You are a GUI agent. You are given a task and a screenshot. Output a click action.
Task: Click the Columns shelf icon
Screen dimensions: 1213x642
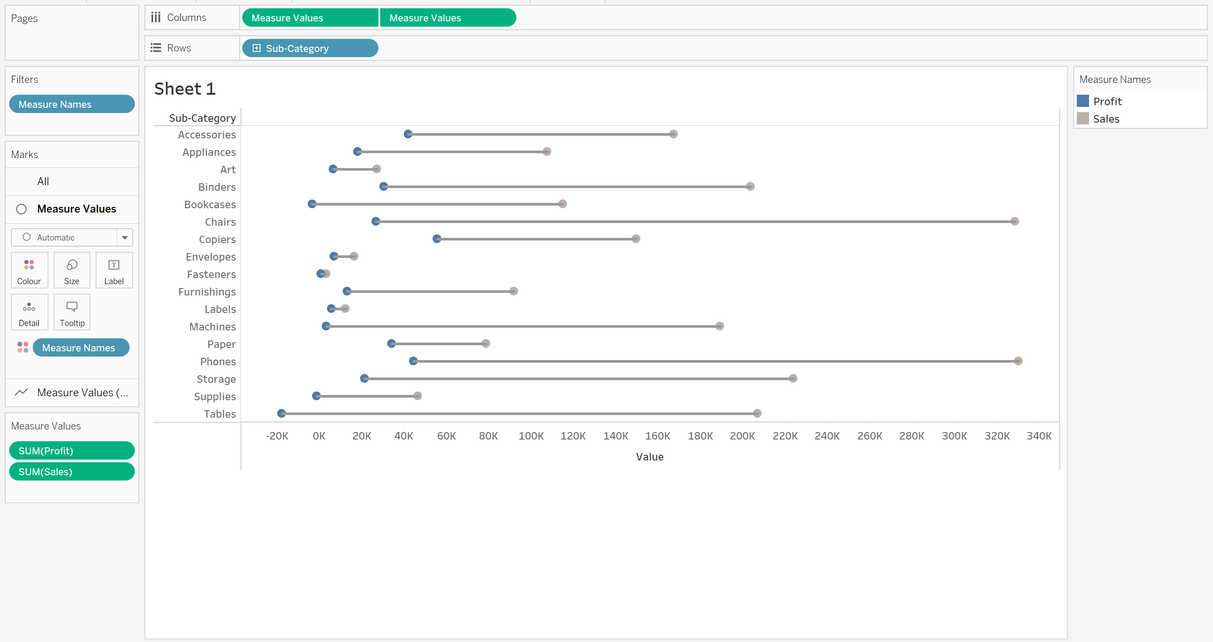coord(156,17)
